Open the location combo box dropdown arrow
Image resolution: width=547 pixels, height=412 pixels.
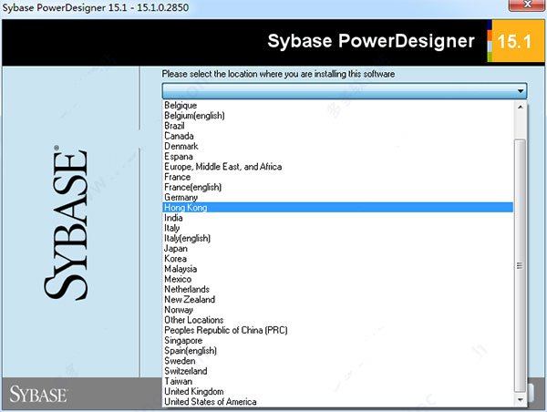[x=521, y=91]
